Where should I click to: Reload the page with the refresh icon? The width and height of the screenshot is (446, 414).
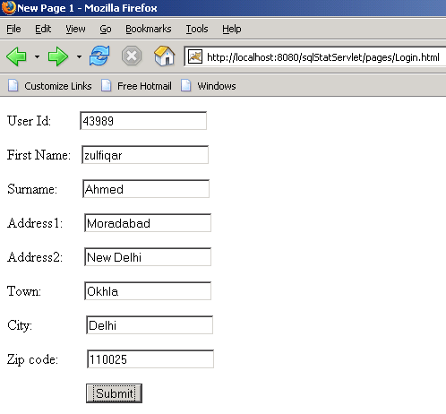point(99,56)
